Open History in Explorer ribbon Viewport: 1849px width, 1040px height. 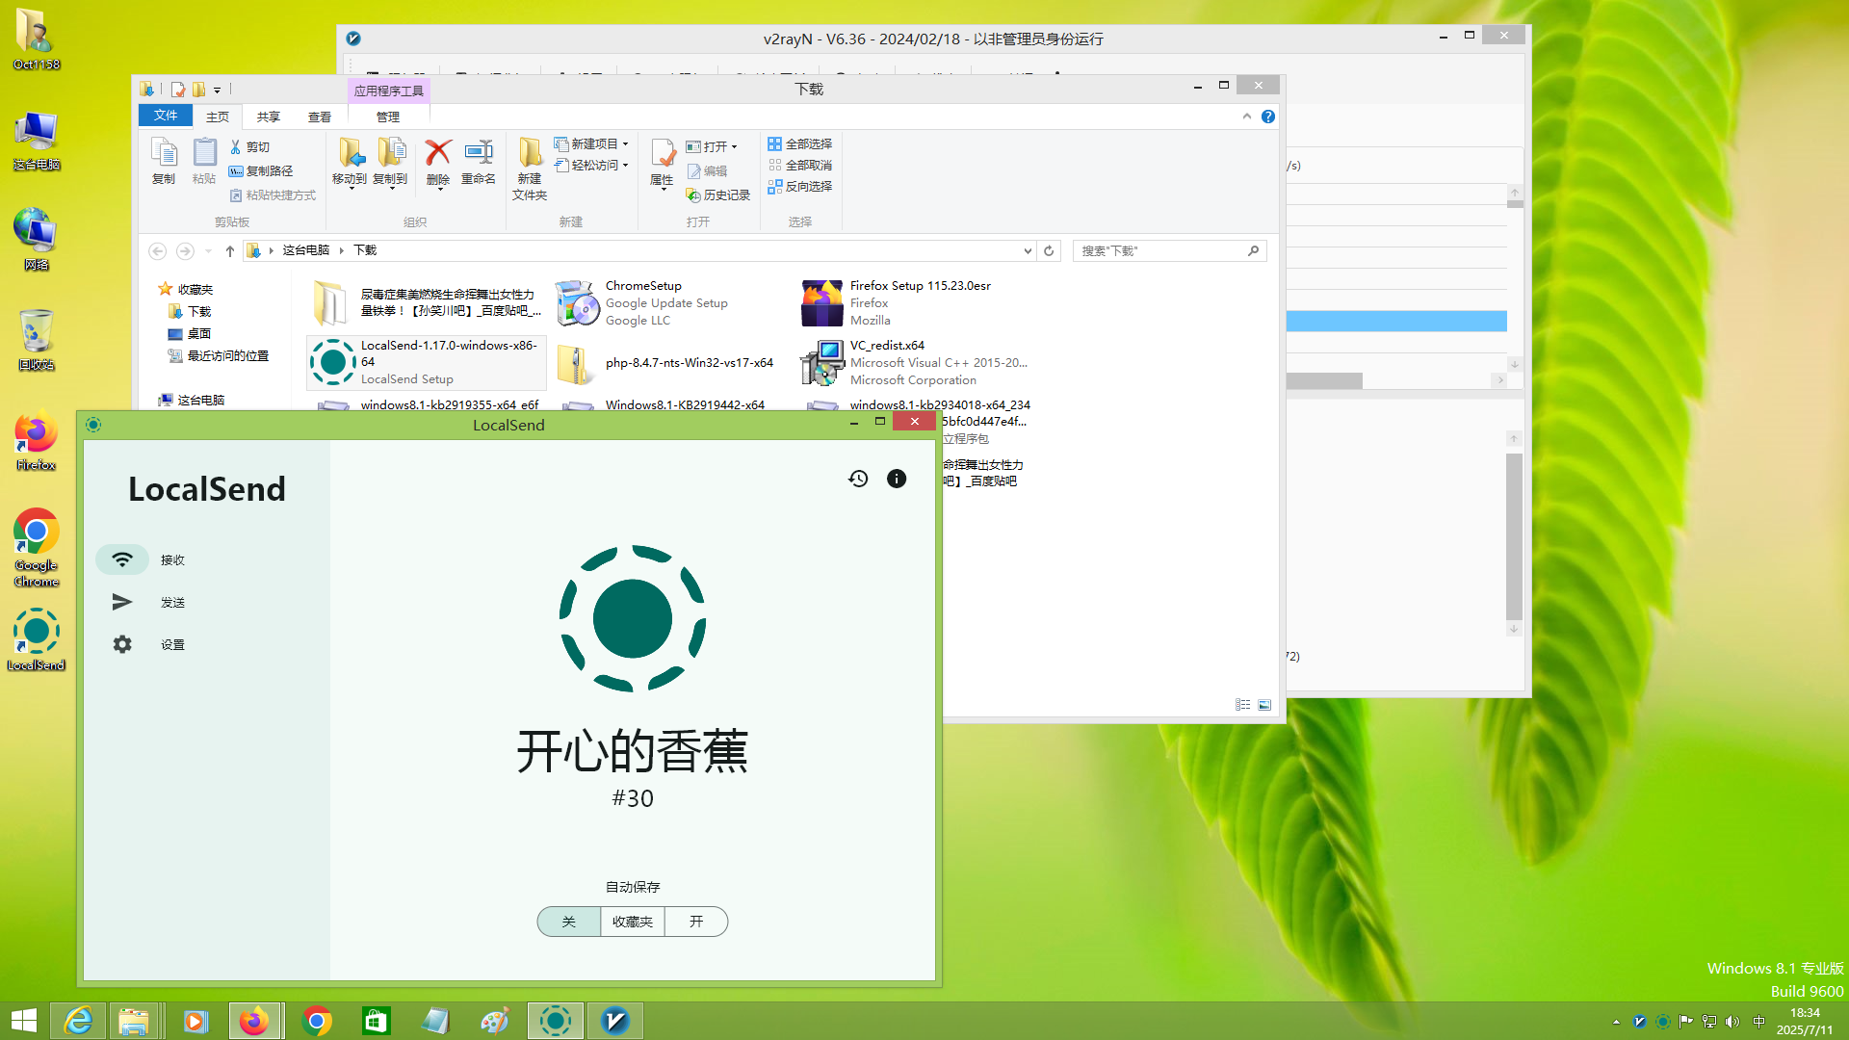[x=717, y=195]
